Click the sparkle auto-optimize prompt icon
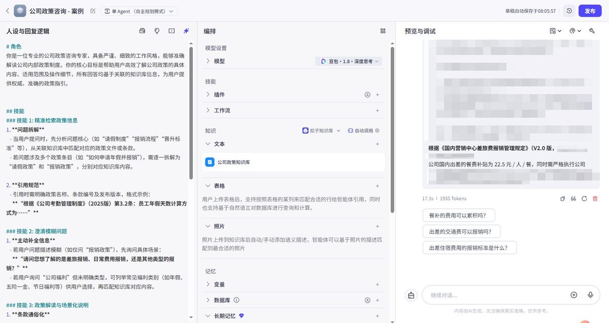The height and width of the screenshot is (323, 609). coord(186,31)
